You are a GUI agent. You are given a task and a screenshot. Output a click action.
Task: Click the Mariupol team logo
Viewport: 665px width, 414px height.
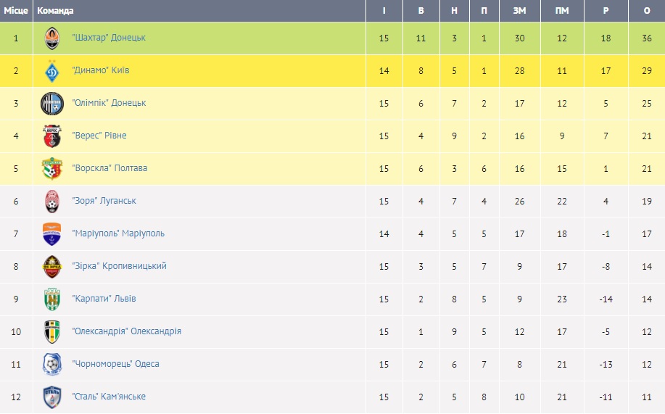(51, 233)
